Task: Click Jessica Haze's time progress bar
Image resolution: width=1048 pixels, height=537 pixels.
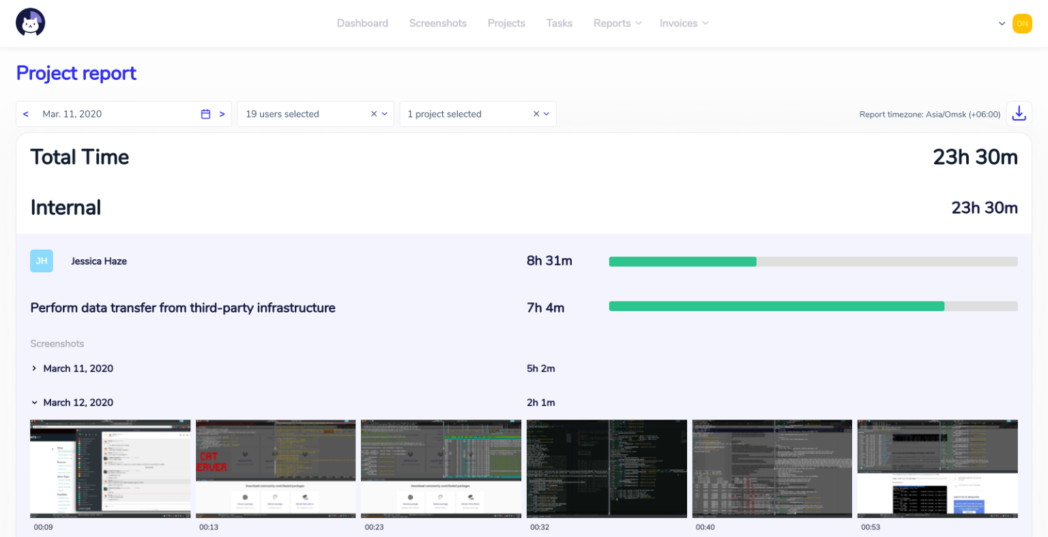Action: pyautogui.click(x=813, y=261)
